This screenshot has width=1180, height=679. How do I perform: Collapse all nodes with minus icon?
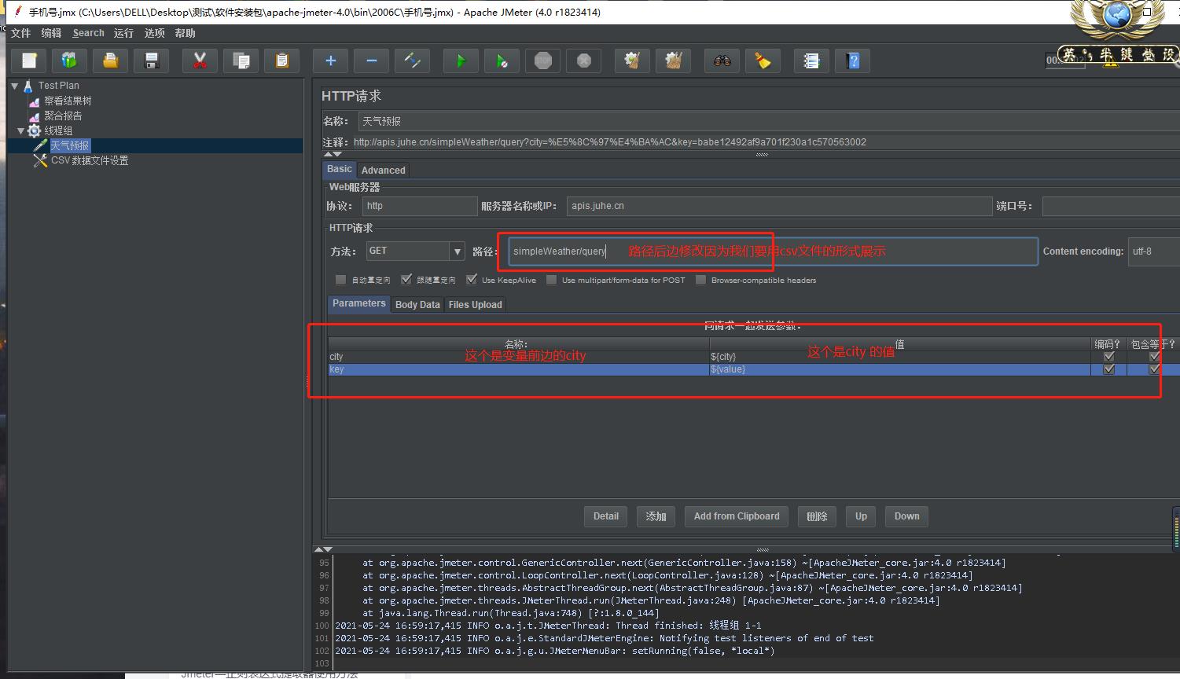[371, 61]
